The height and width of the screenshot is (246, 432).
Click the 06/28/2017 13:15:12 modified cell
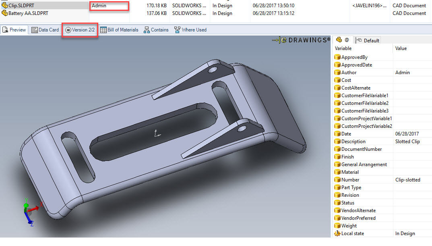[273, 13]
